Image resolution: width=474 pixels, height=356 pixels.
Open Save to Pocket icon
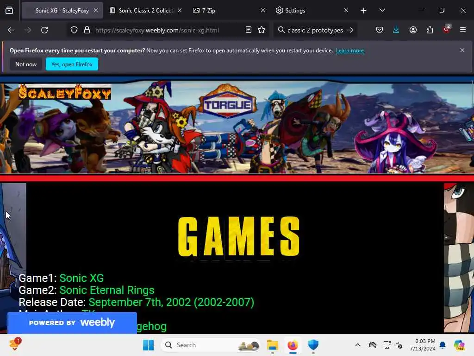(x=380, y=30)
